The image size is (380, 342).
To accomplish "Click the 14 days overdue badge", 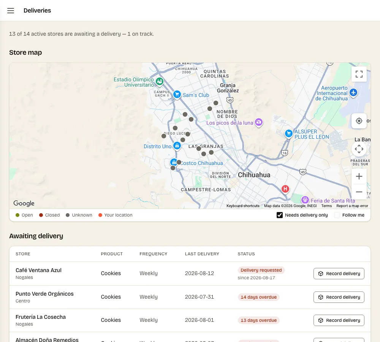I will (x=258, y=297).
